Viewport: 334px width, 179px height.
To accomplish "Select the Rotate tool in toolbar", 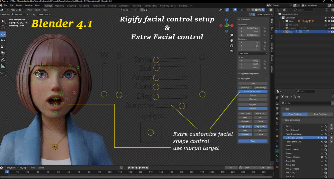I will tap(3, 40).
